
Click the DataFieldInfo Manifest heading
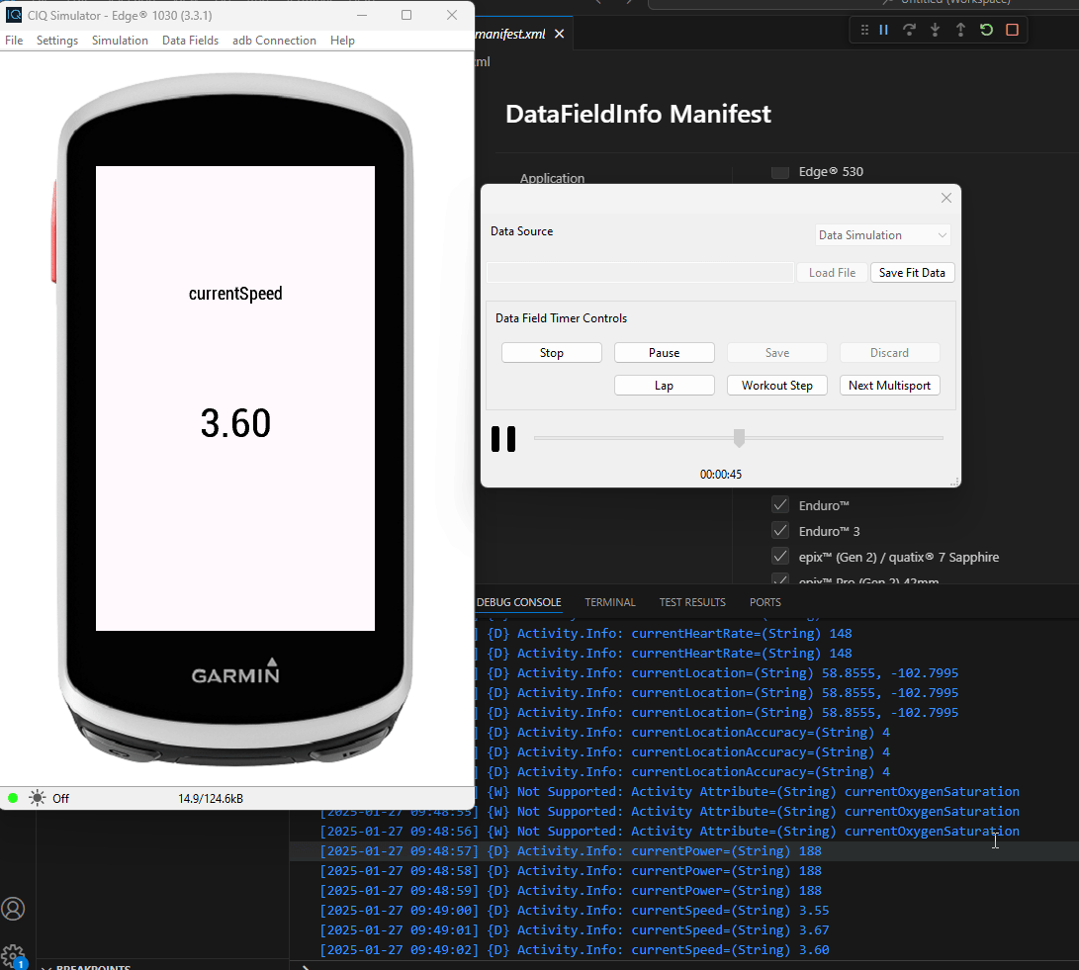pyautogui.click(x=638, y=114)
